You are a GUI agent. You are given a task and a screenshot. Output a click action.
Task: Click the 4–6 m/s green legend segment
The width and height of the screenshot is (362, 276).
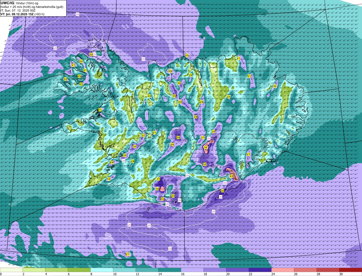pos(57,270)
